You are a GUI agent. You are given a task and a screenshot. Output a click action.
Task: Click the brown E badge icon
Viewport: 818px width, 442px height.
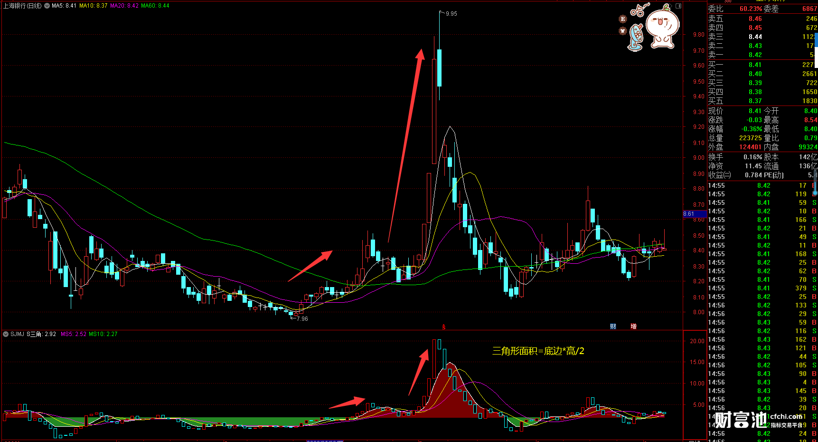coord(623,19)
